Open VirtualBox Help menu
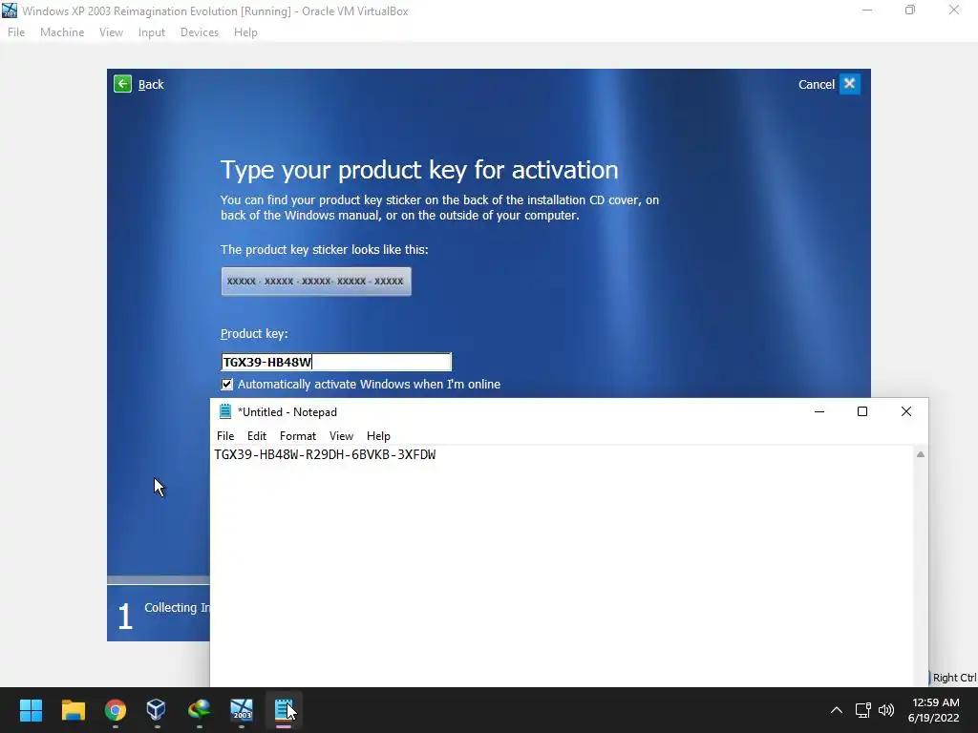The width and height of the screenshot is (978, 733). coord(245,32)
